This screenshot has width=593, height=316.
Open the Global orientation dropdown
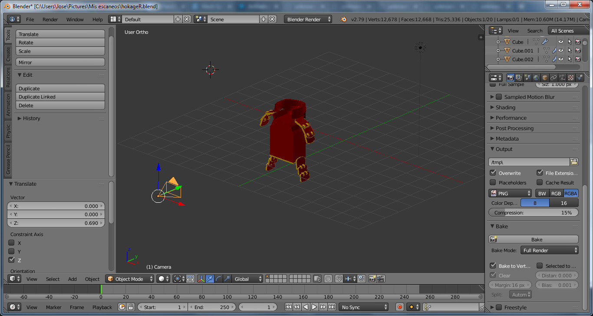click(247, 279)
